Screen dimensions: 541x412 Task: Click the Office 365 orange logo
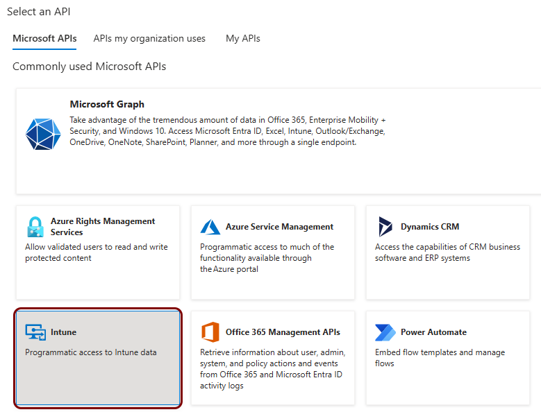210,332
